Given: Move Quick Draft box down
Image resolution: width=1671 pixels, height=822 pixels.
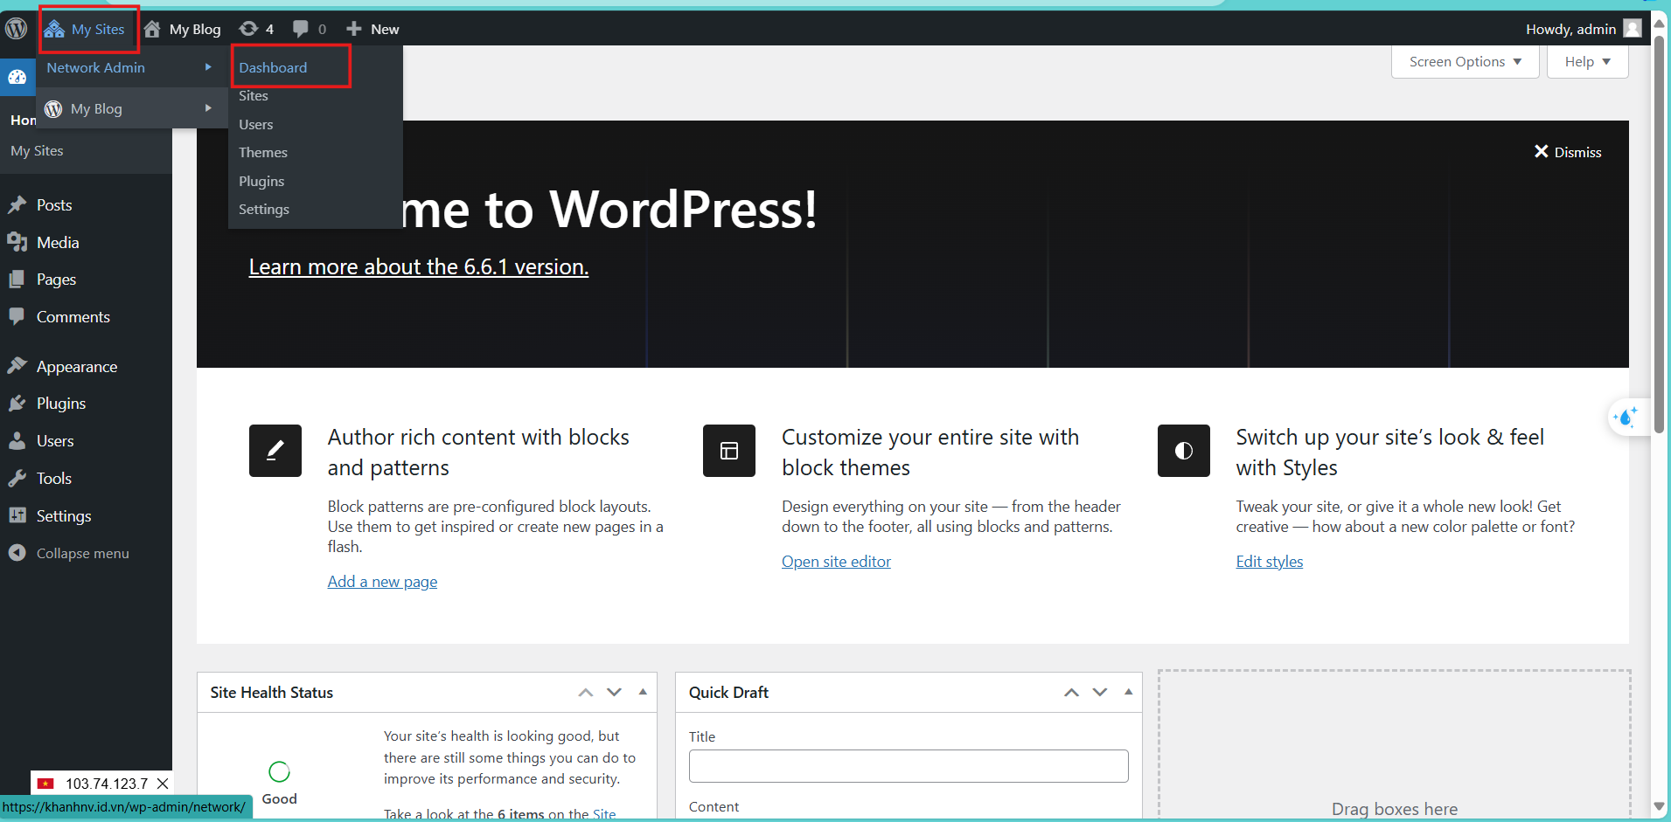Looking at the screenshot, I should pos(1100,693).
